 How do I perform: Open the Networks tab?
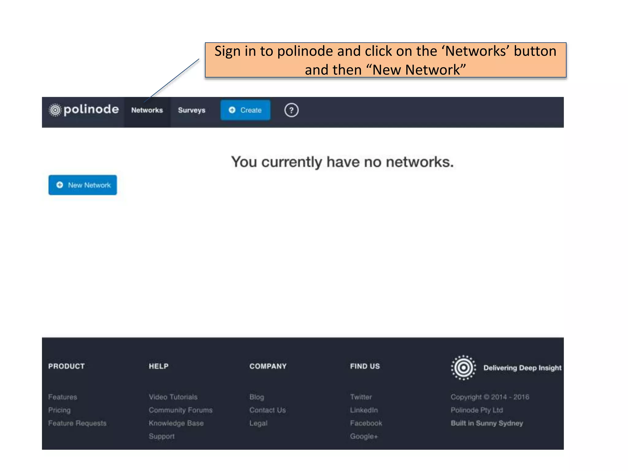coord(147,110)
